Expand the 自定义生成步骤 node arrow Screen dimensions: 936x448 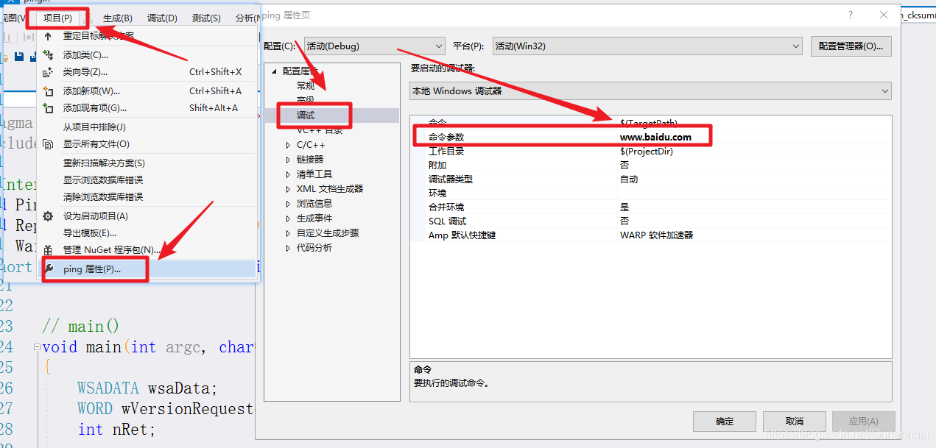pyautogui.click(x=288, y=233)
